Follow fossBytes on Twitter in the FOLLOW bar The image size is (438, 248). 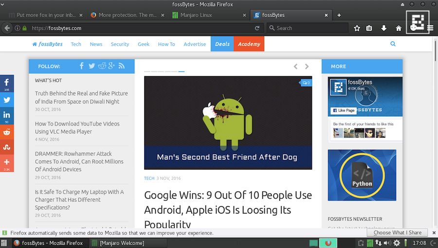[x=91, y=66]
